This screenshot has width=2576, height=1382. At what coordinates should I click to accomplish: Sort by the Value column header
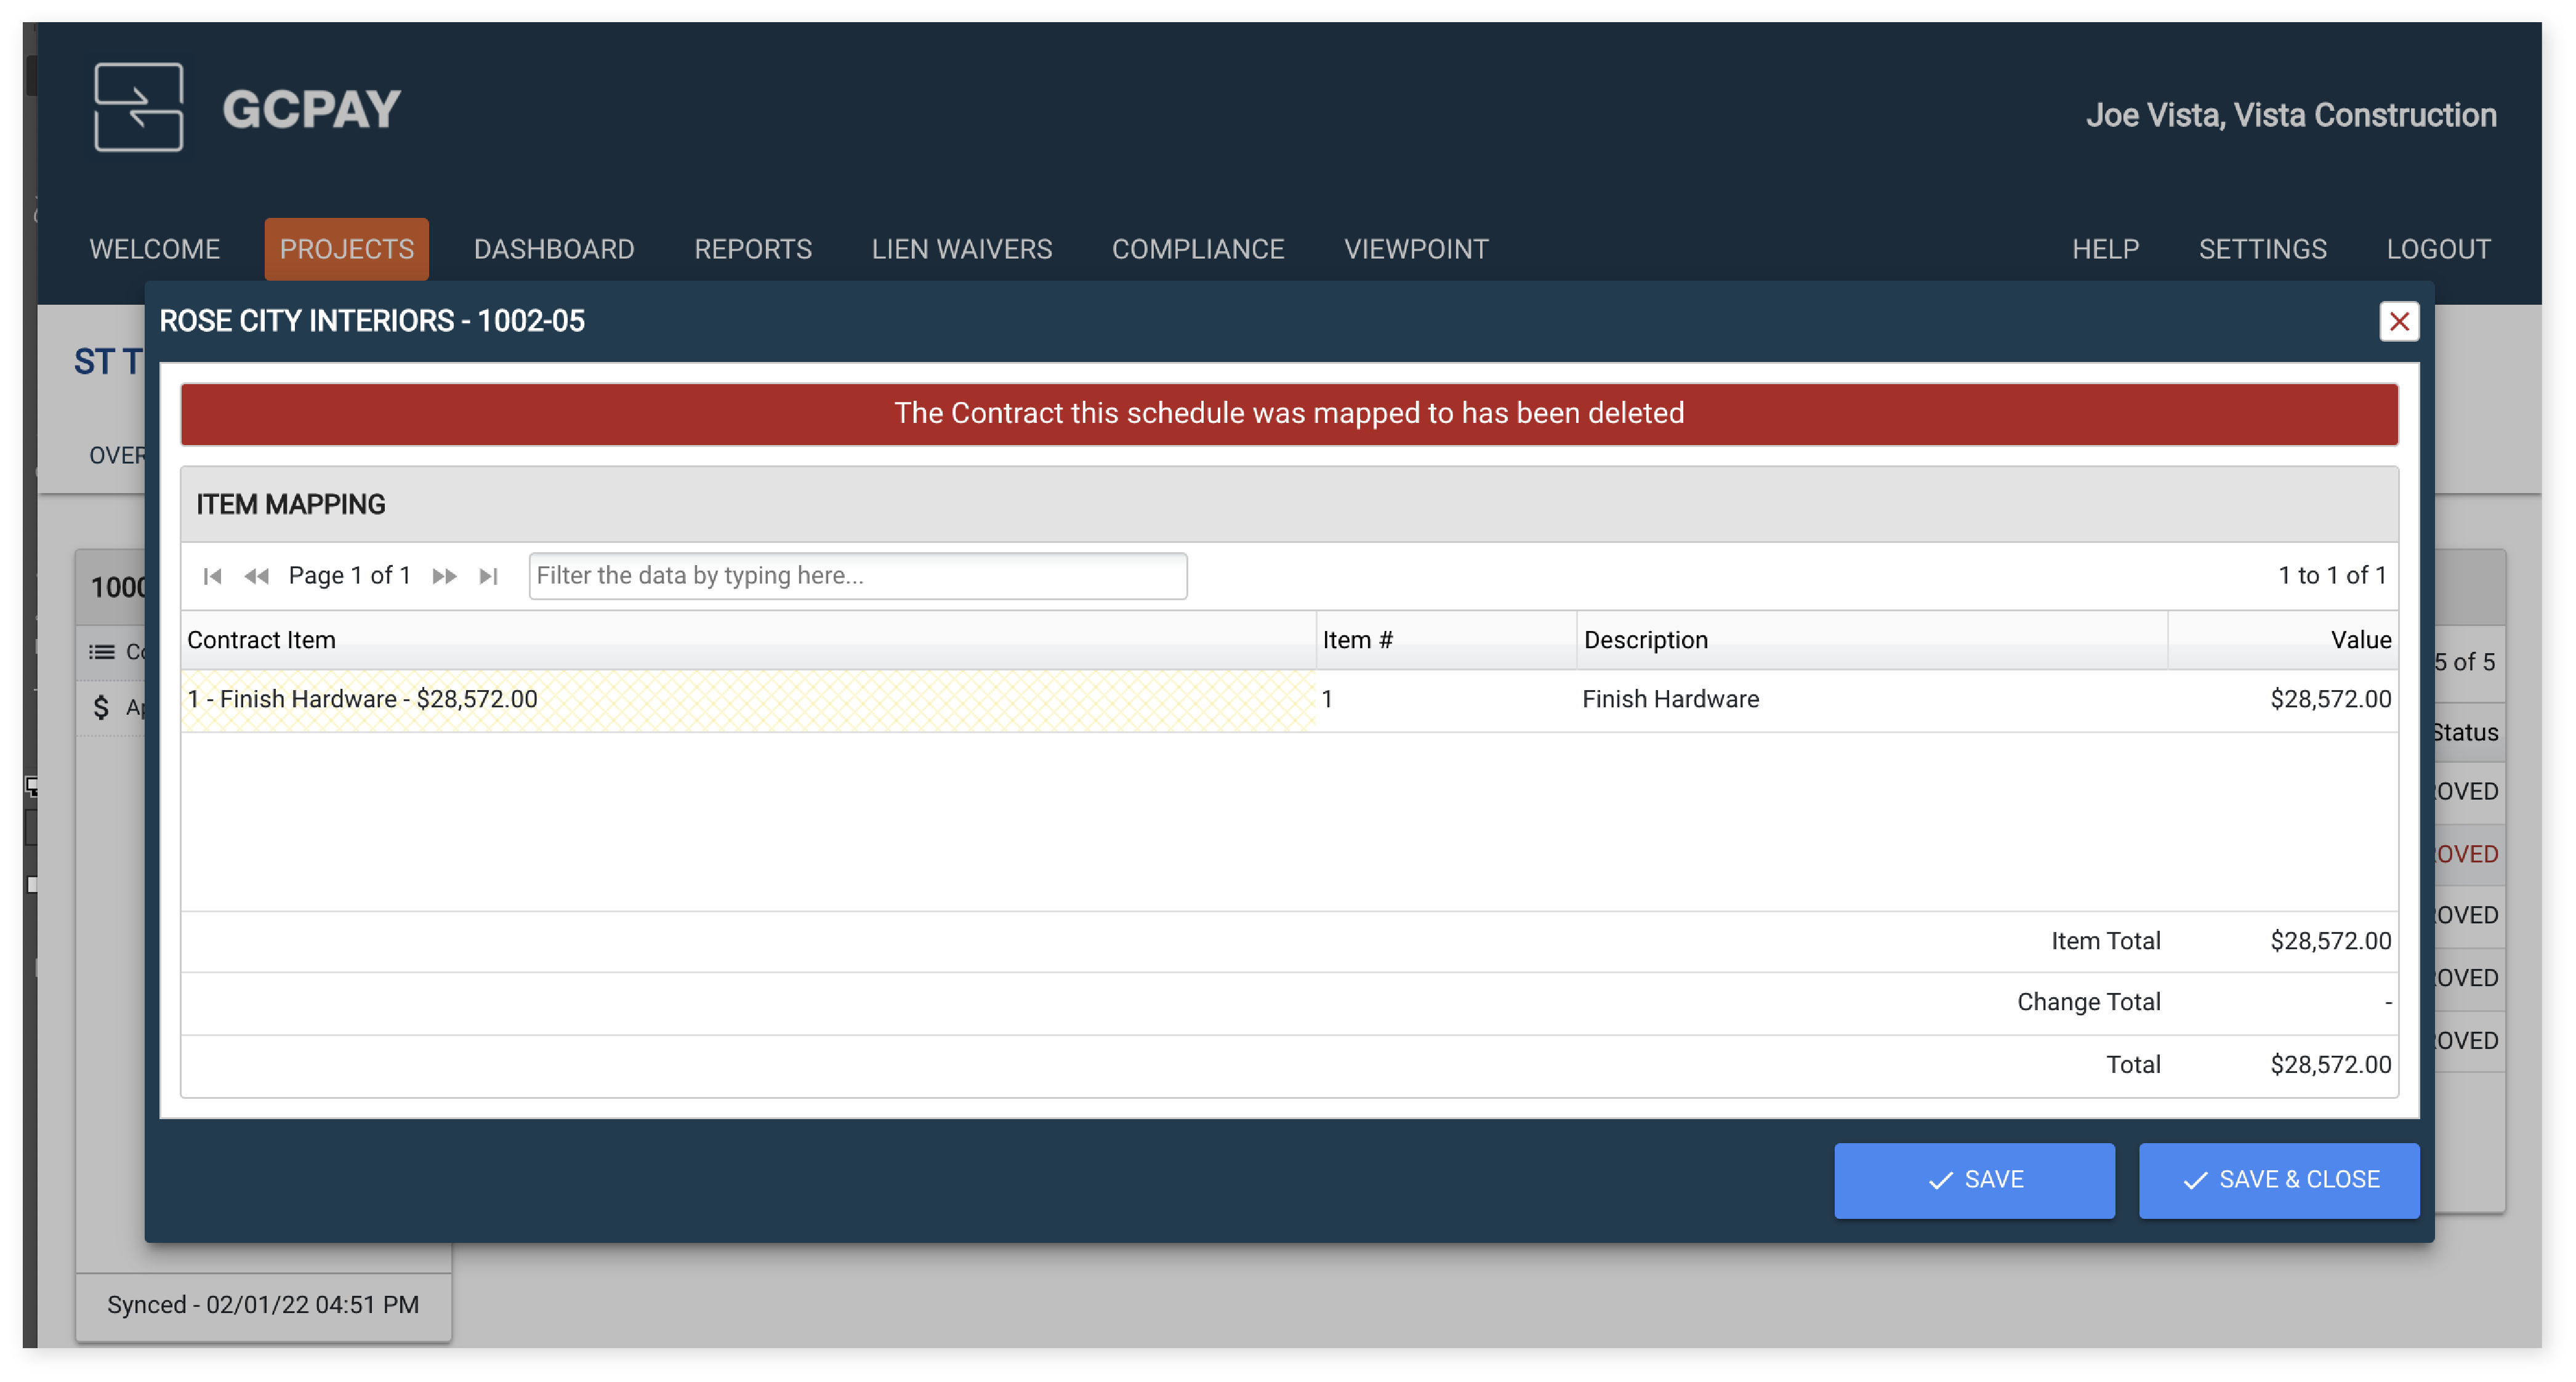coord(2360,640)
